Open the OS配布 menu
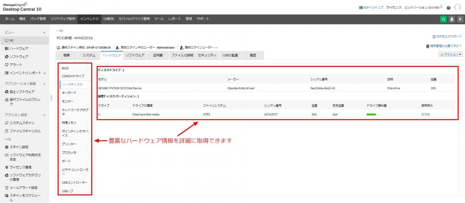 point(108,19)
